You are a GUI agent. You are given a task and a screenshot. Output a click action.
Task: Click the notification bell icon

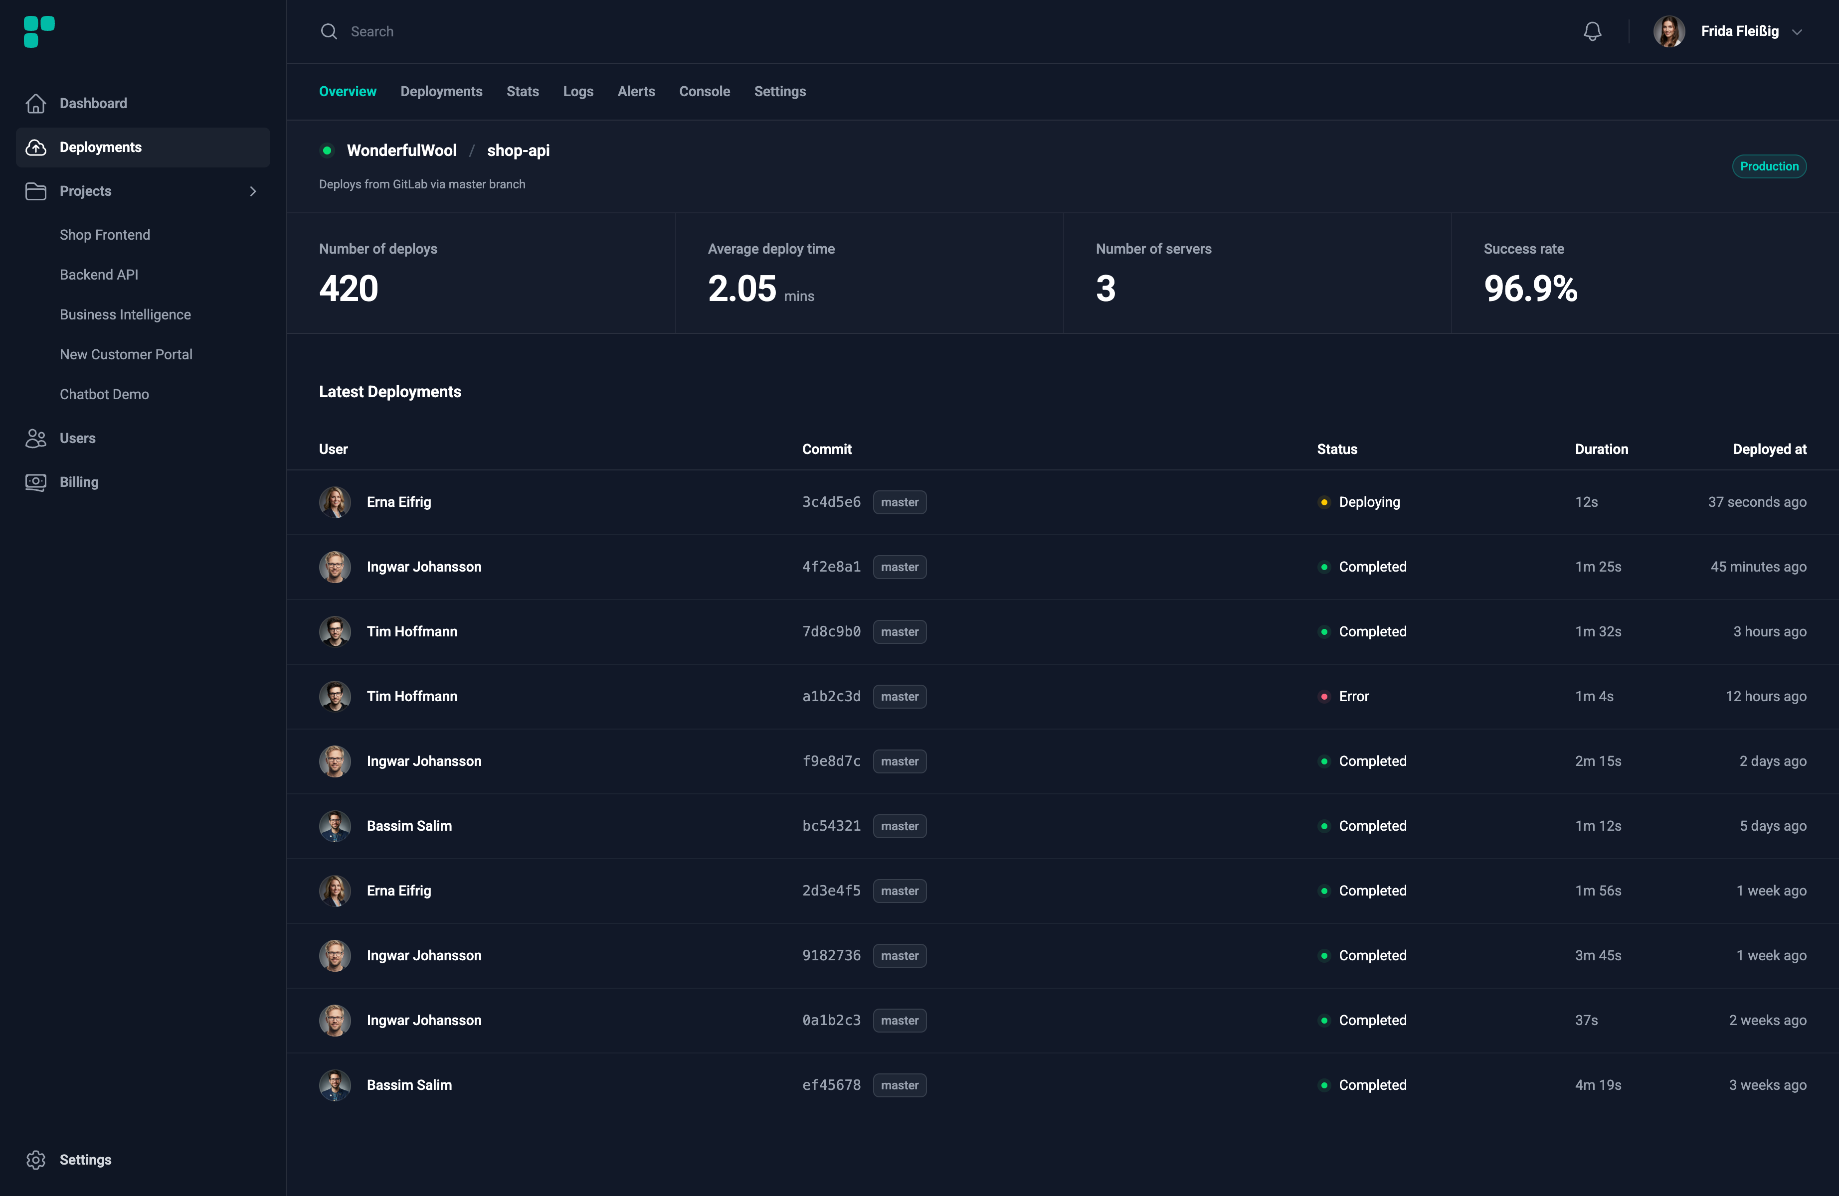[1592, 31]
